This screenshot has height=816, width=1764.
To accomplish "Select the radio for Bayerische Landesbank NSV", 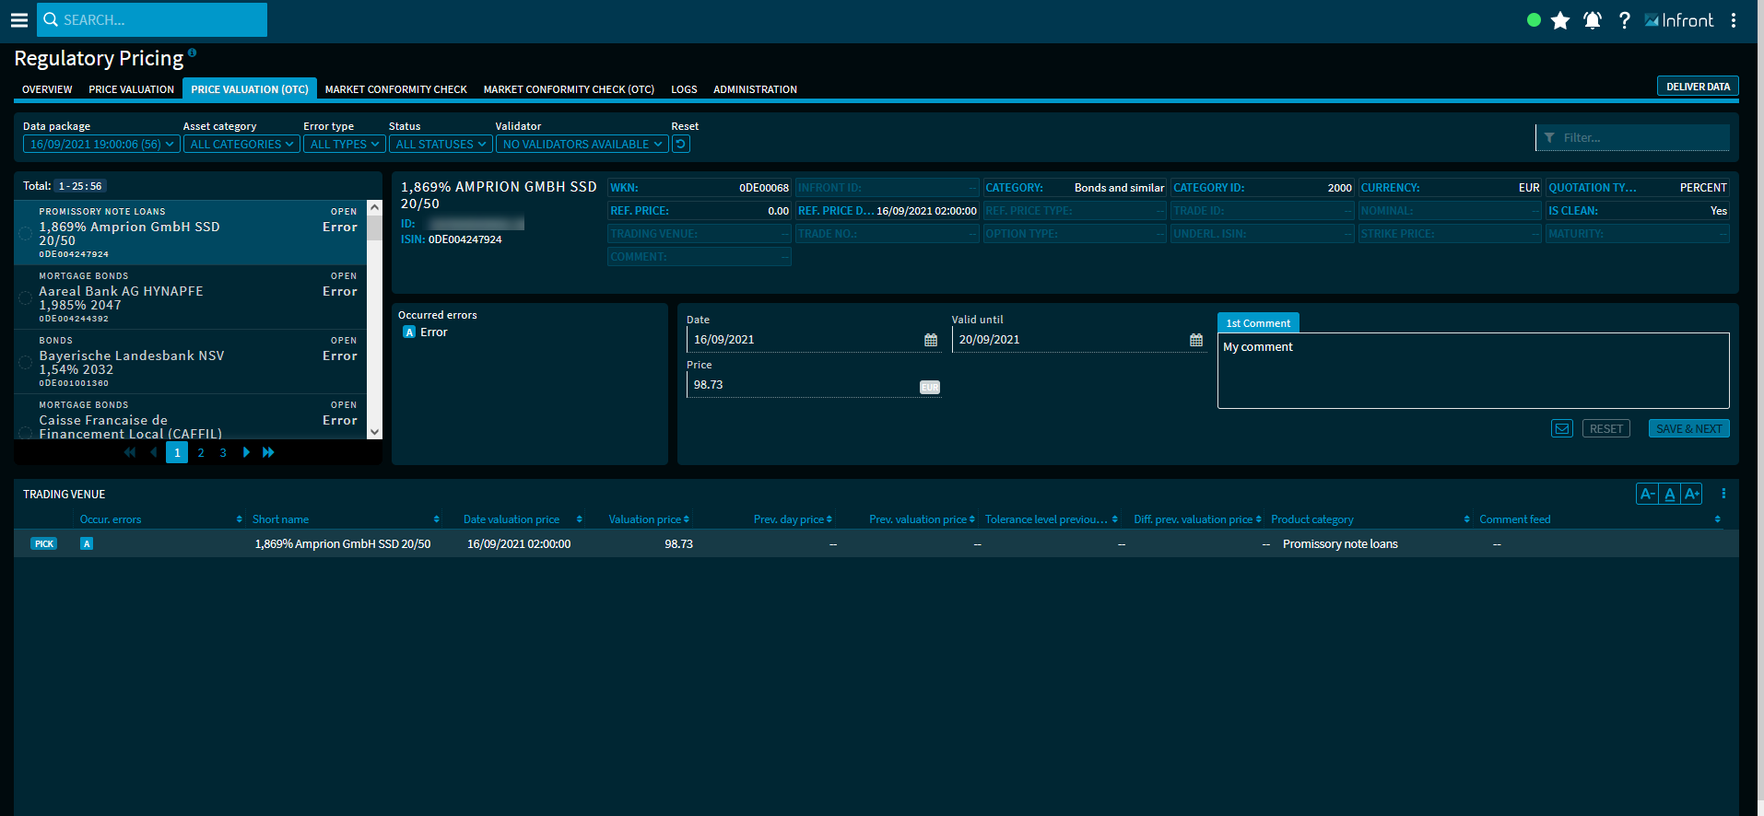I will point(25,362).
